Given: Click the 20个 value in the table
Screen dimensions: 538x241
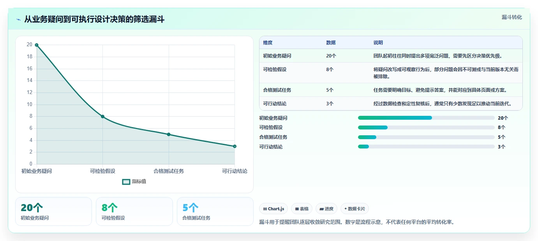Looking at the screenshot, I should coord(331,56).
